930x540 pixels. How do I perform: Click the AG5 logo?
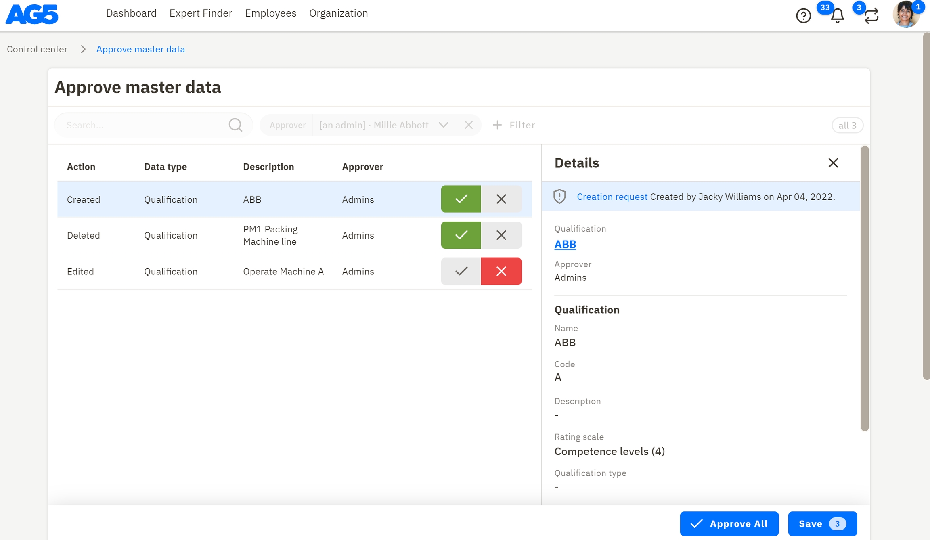[32, 14]
